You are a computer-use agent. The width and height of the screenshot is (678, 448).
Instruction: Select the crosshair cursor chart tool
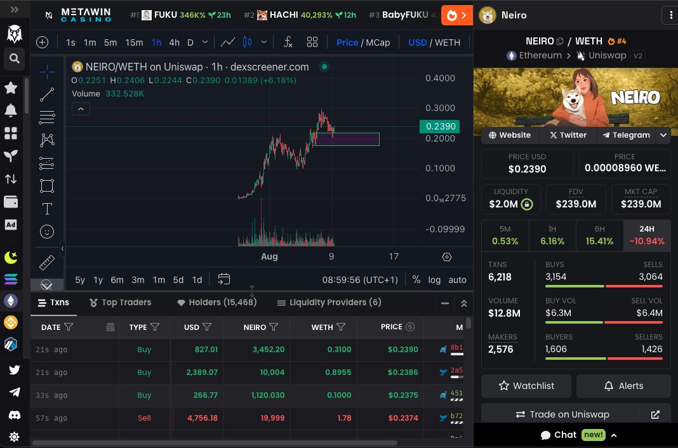(x=47, y=72)
